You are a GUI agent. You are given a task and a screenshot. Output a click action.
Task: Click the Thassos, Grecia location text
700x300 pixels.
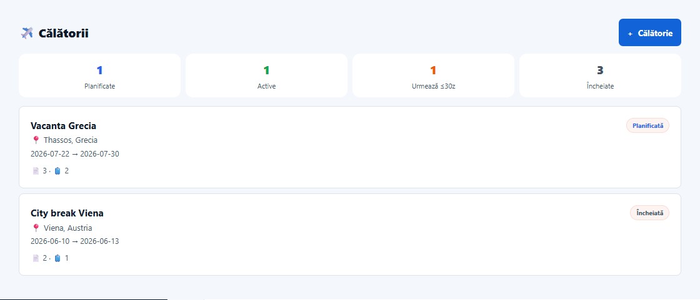[x=71, y=140]
